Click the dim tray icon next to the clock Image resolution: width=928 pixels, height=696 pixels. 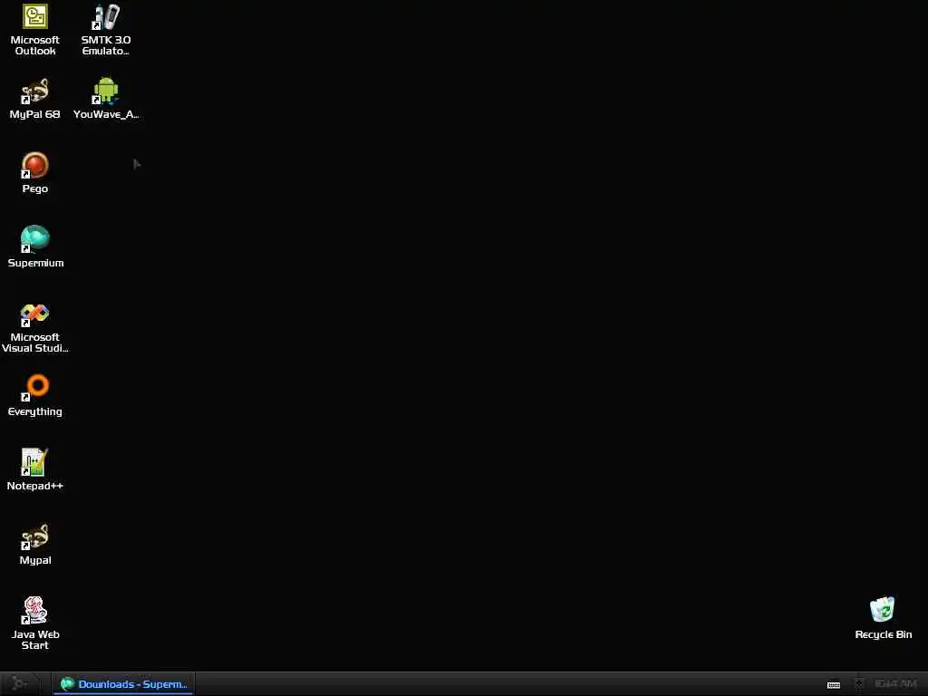859,684
